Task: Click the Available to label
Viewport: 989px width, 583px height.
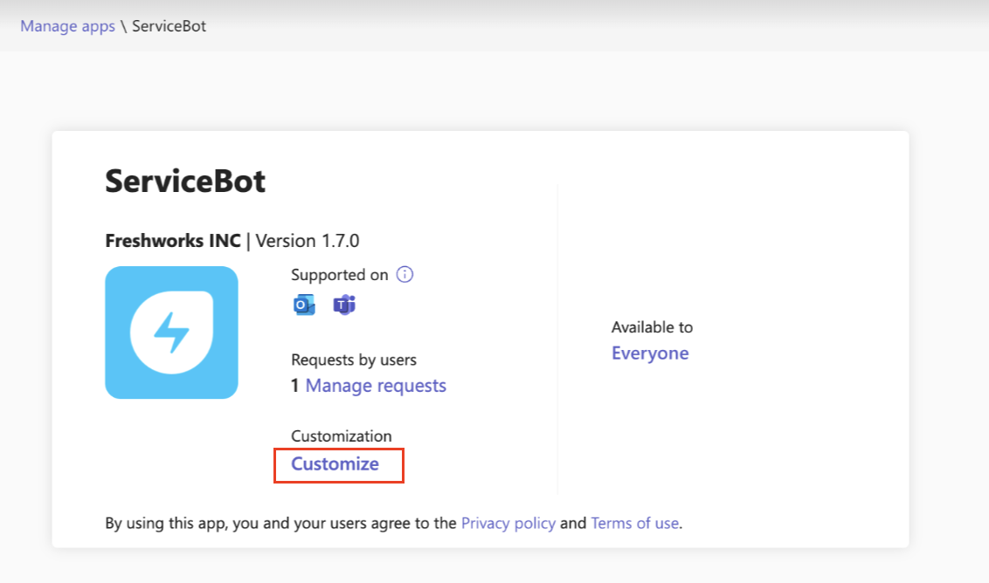Action: click(x=652, y=327)
